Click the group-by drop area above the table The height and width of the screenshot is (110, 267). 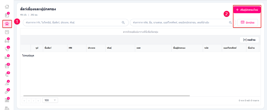pyautogui.click(x=140, y=32)
